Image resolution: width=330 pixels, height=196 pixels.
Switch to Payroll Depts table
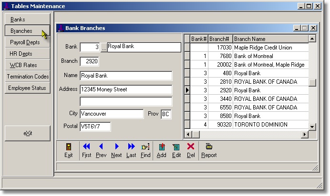point(27,42)
